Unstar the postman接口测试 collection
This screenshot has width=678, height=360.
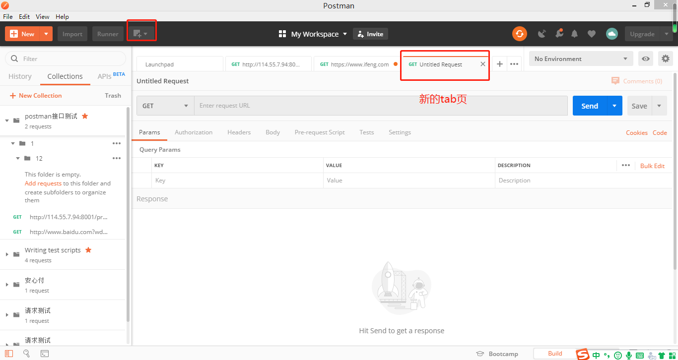(x=85, y=116)
